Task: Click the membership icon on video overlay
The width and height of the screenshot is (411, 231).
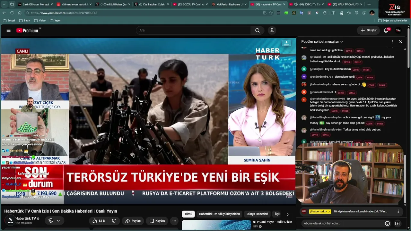Action: tap(286, 43)
